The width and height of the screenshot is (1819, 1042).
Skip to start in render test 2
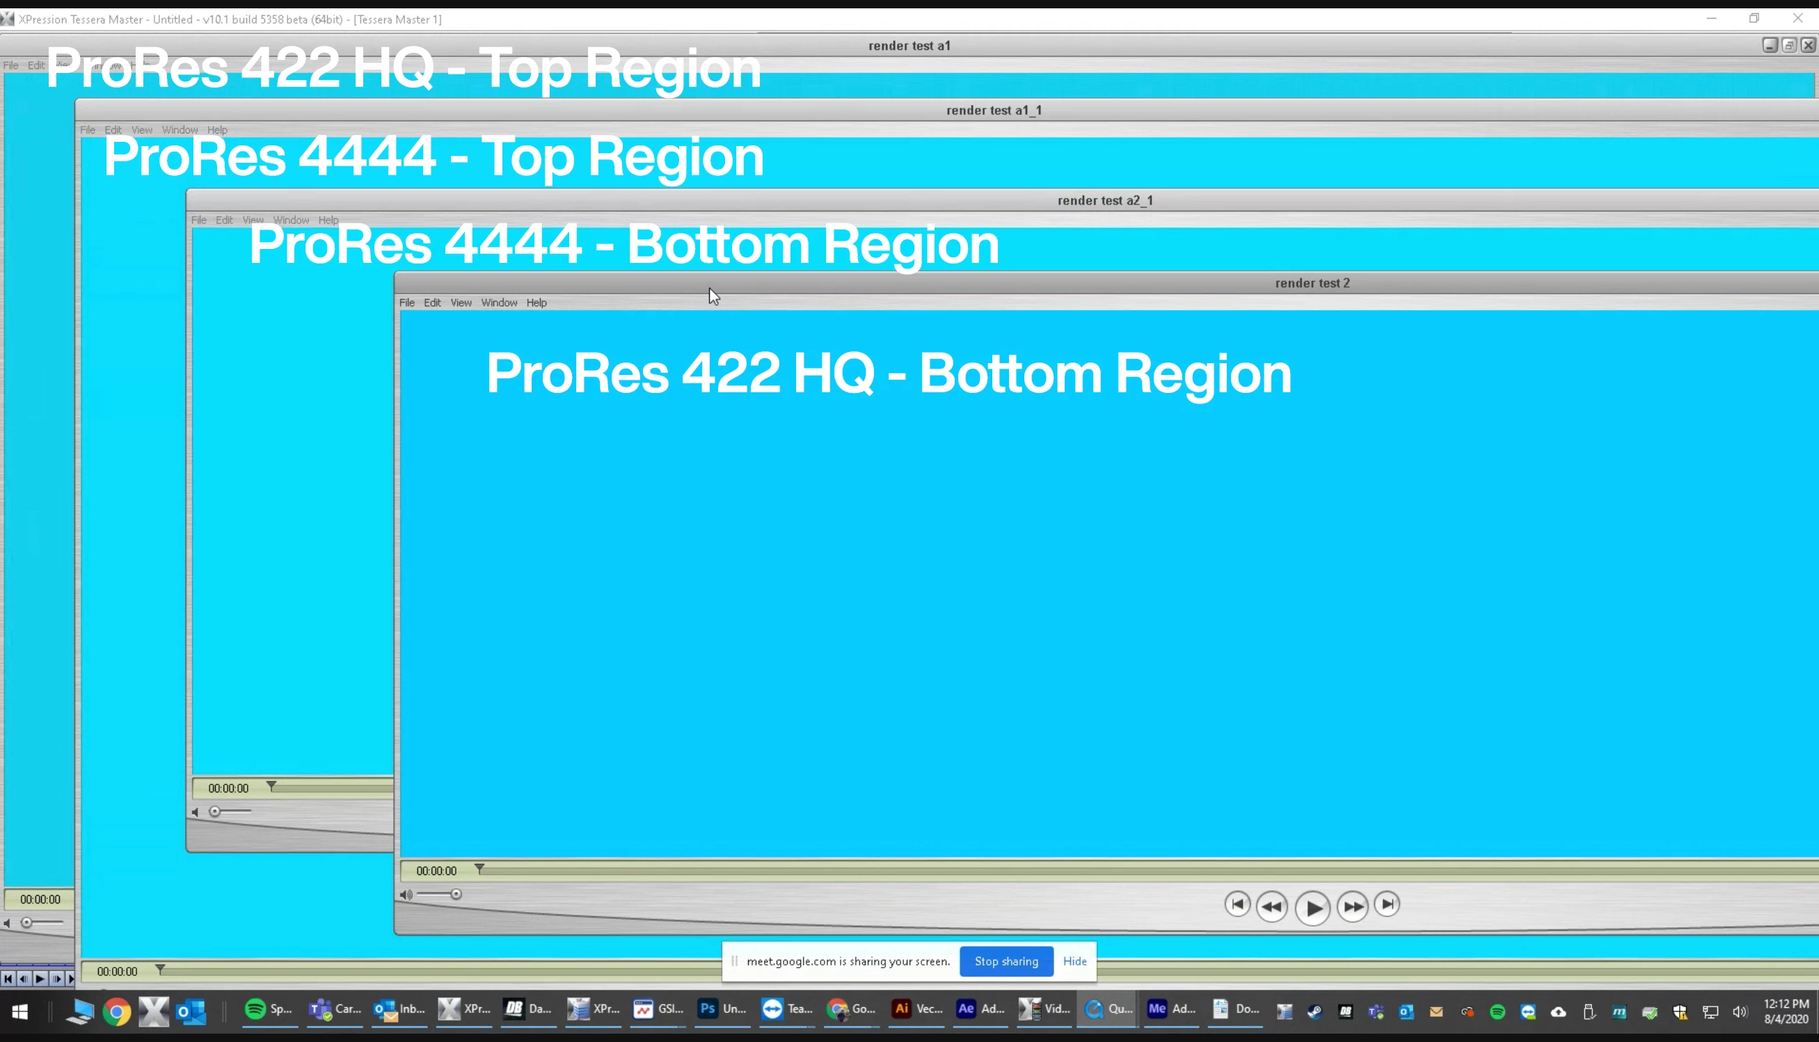tap(1237, 904)
